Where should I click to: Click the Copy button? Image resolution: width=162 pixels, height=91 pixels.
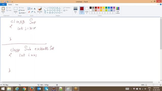[x=9, y=10]
